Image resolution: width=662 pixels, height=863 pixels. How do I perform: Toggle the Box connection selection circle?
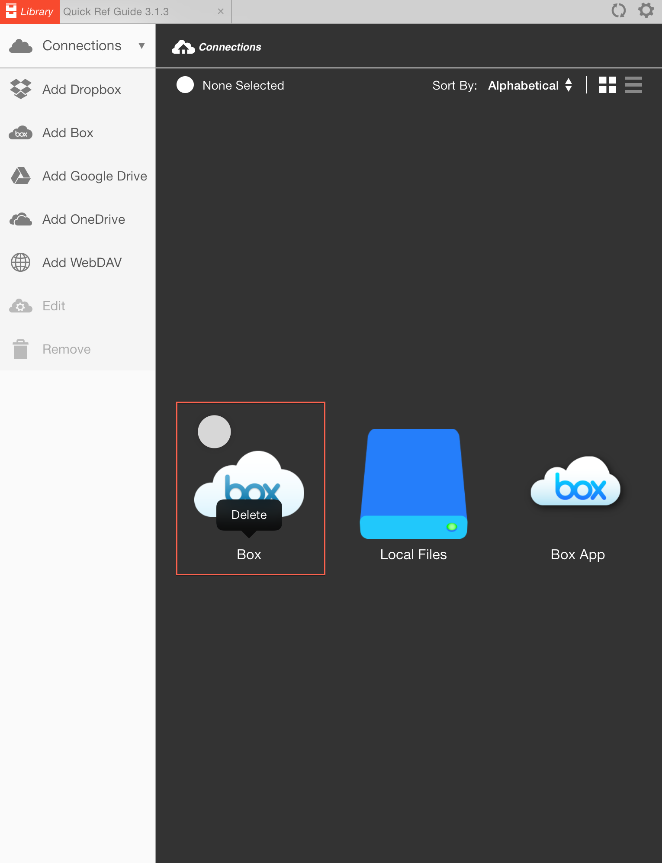214,431
